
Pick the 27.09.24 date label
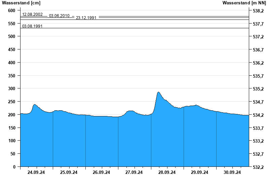(x=134, y=172)
